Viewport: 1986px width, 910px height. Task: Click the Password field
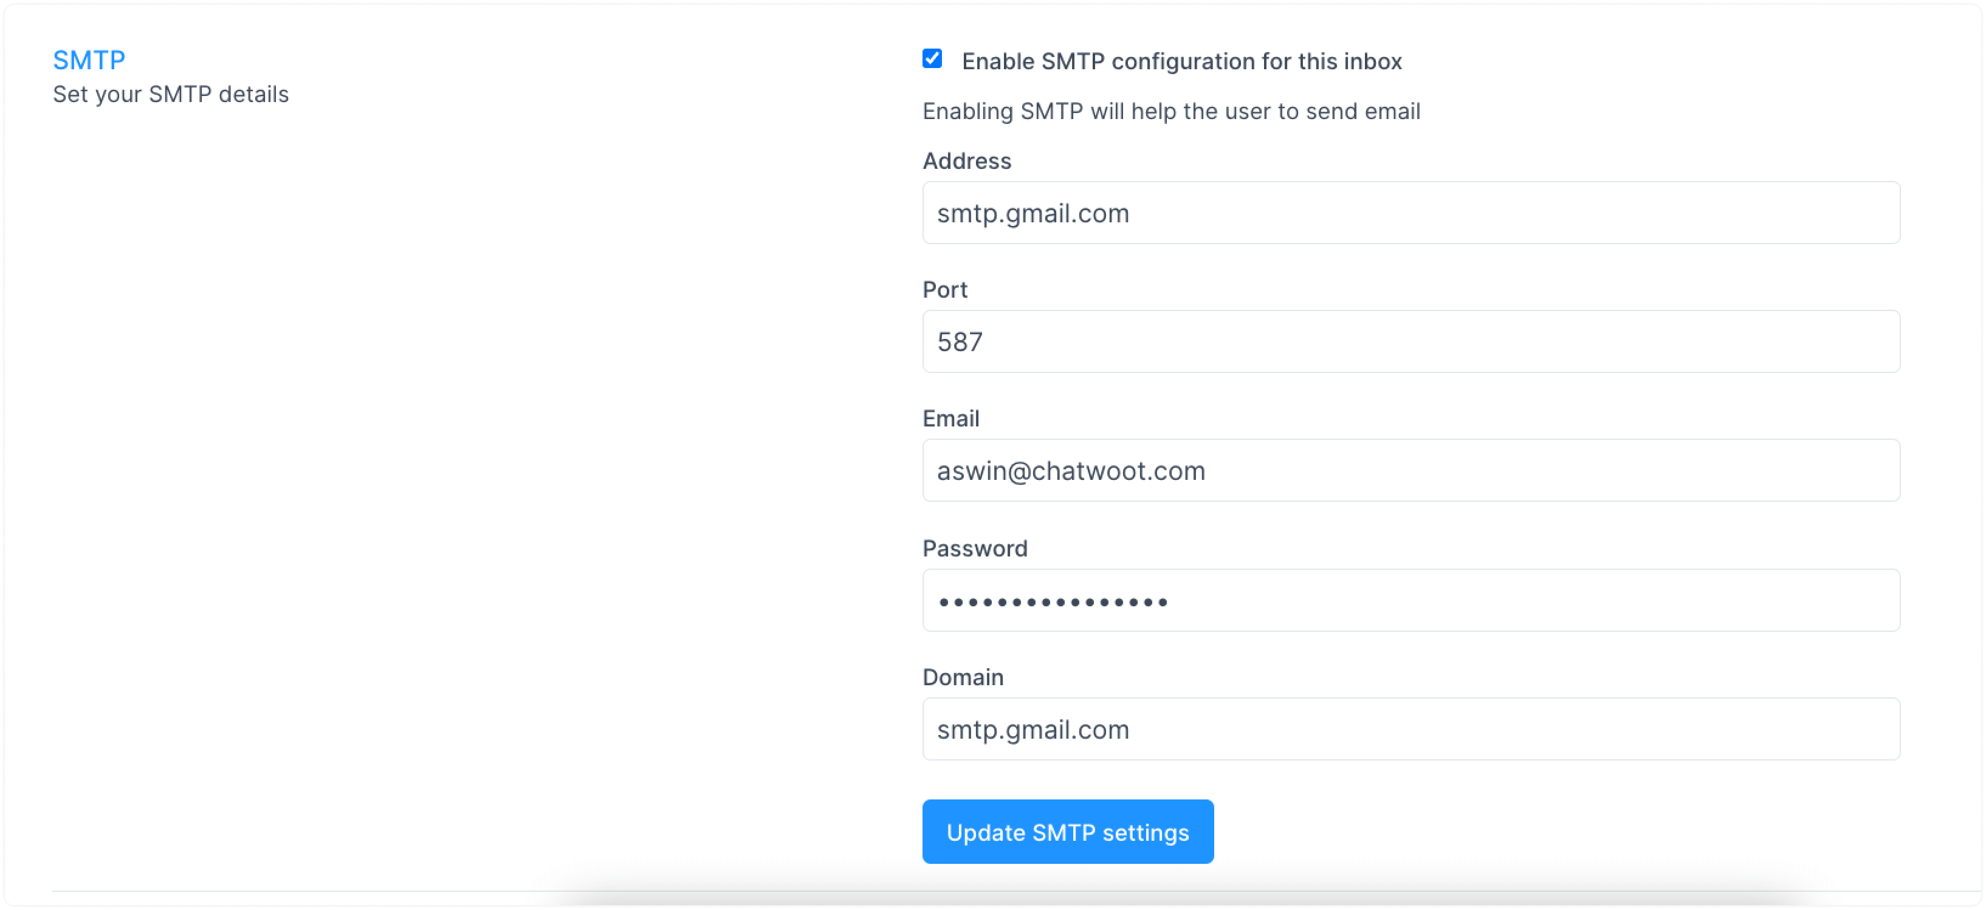(x=1410, y=601)
